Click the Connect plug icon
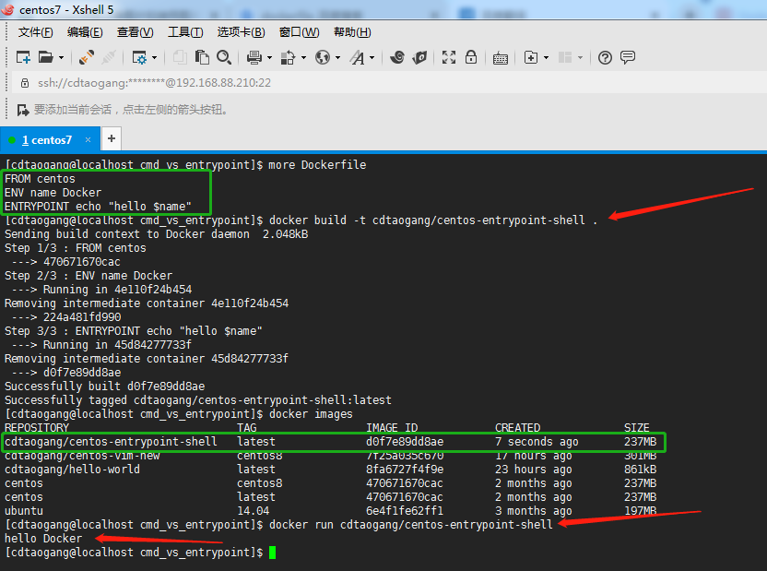Viewport: 767px width, 571px height. [87, 57]
